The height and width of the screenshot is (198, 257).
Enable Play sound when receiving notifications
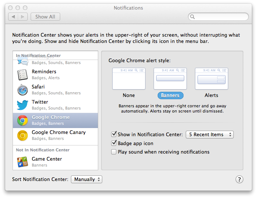(x=114, y=152)
